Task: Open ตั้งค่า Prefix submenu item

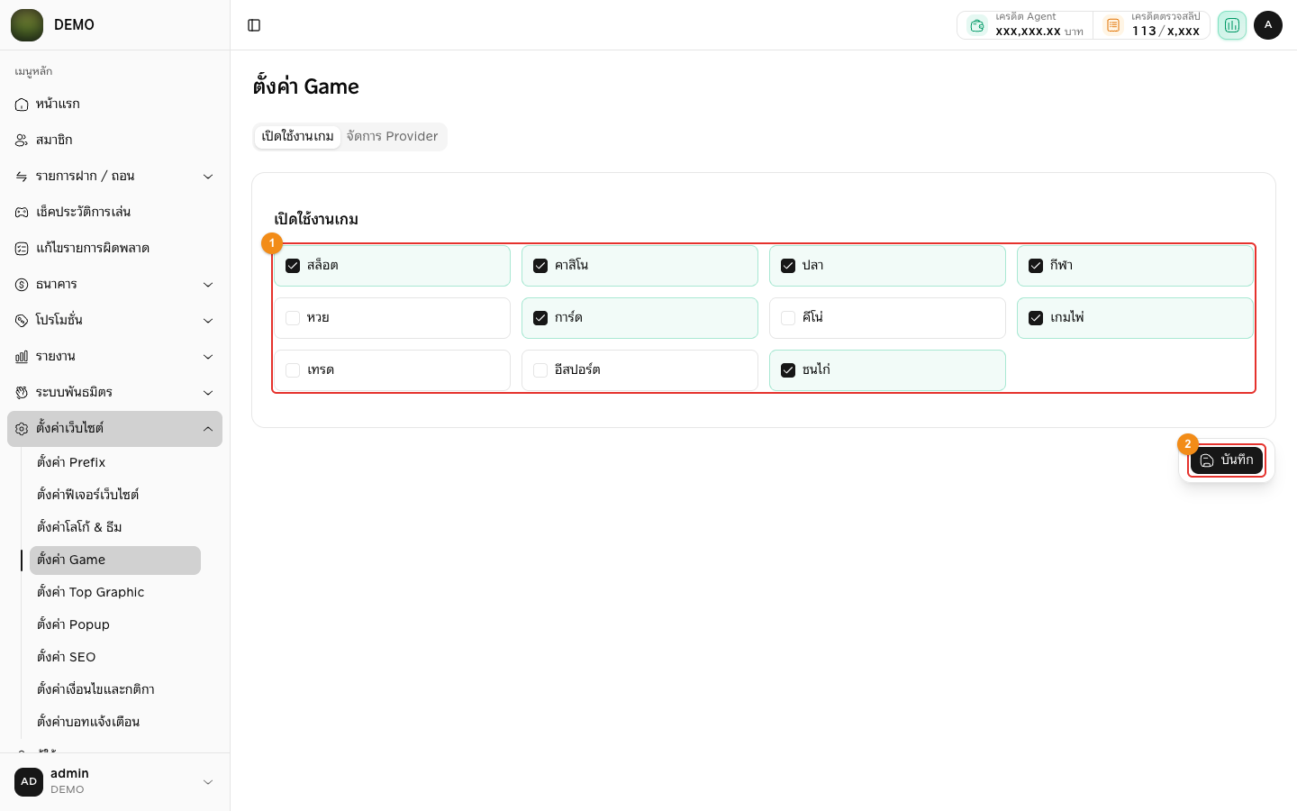Action: [115, 462]
